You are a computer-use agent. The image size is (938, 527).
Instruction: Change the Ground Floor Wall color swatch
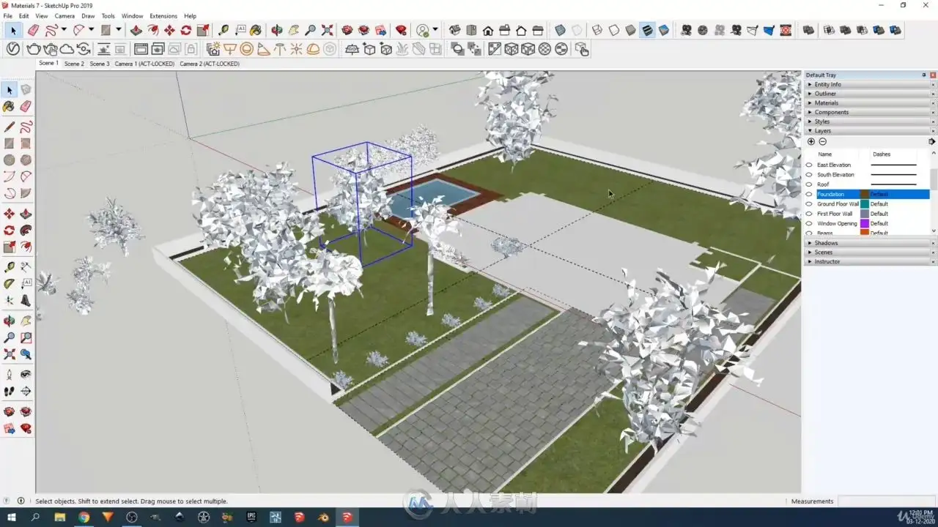[865, 204]
